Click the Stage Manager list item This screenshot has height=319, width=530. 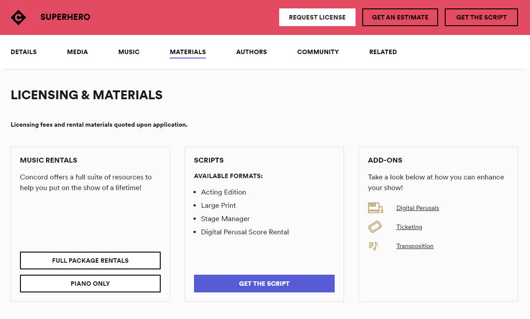[x=225, y=219]
